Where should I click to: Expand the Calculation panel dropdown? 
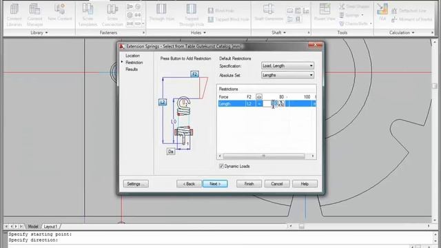point(402,32)
